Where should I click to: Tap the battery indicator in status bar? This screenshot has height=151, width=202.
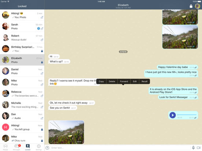coord(199,1)
